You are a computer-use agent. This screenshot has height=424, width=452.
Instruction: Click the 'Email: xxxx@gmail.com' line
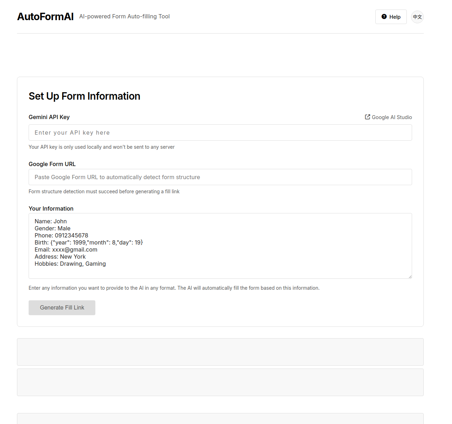66,249
